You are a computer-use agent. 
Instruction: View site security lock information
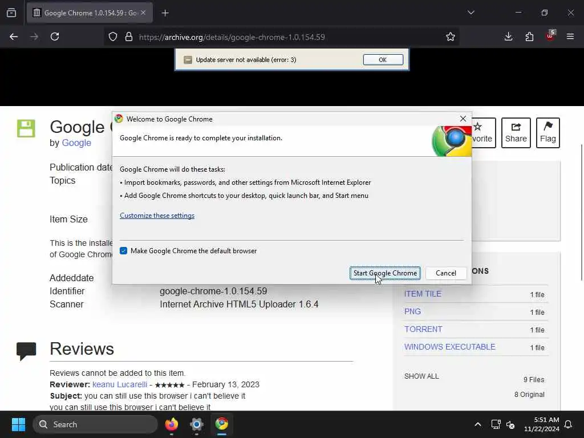coord(129,36)
